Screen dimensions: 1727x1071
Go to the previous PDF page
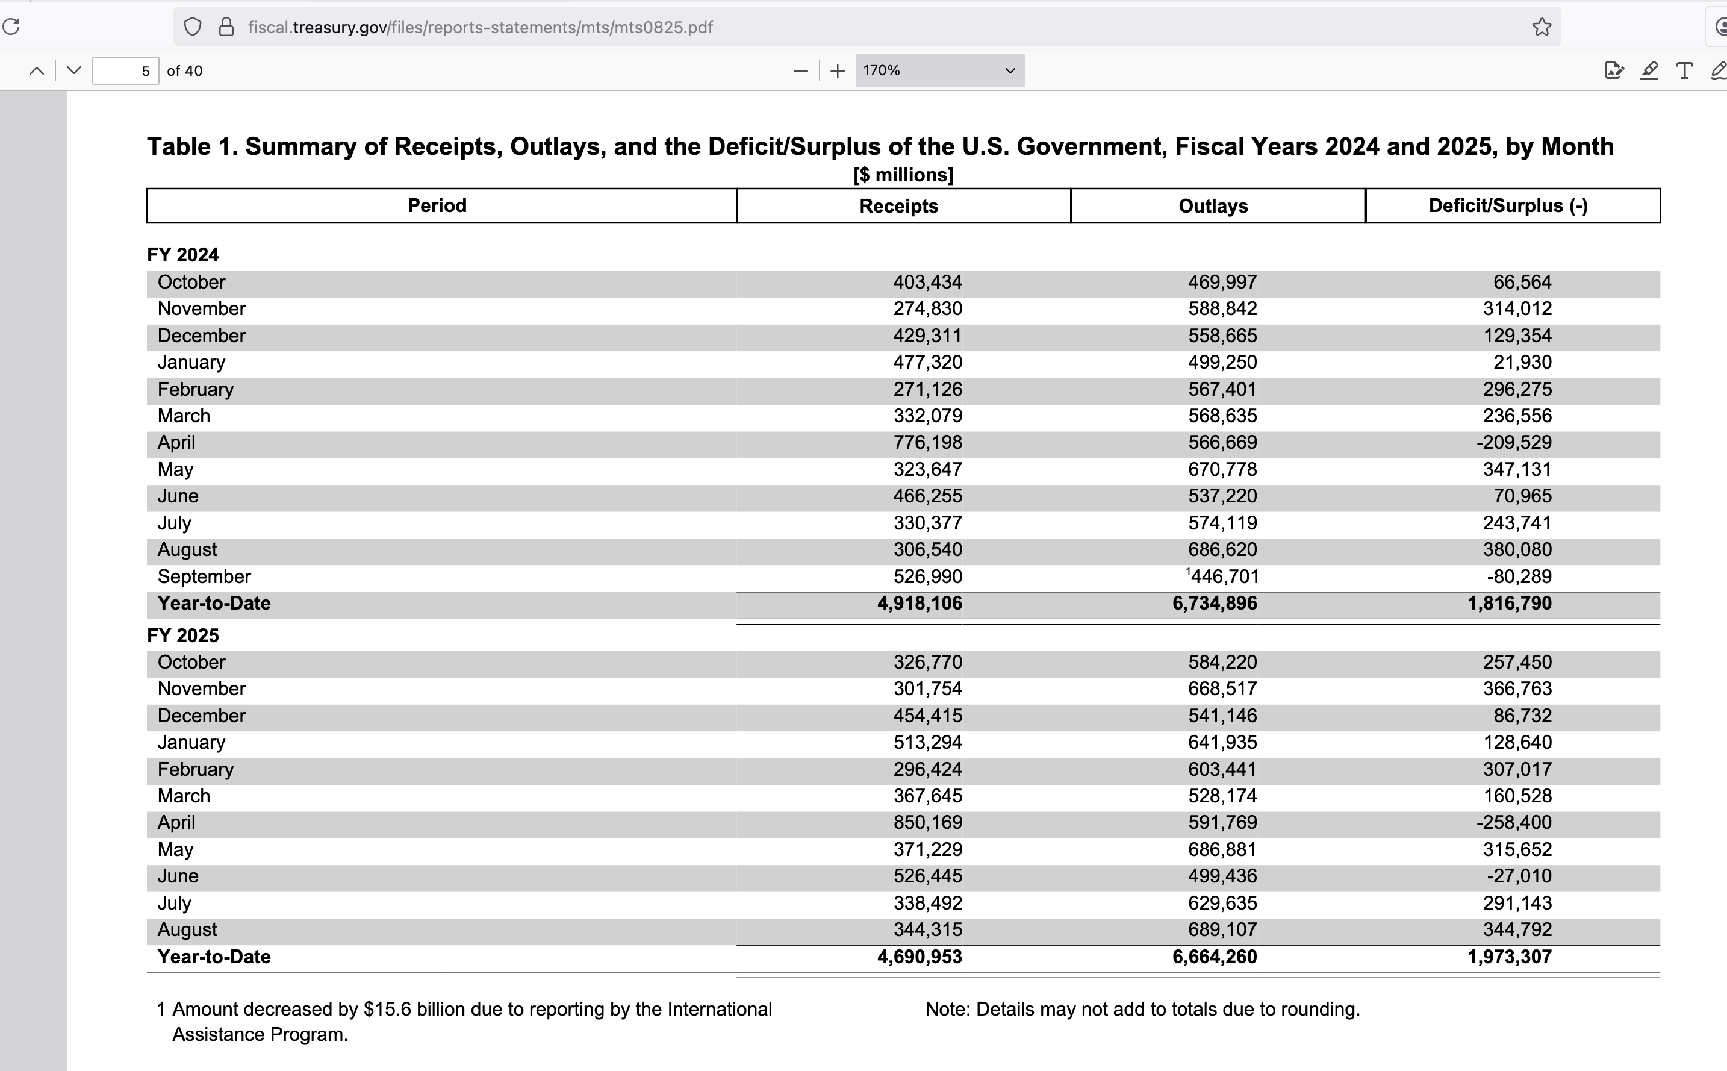pyautogui.click(x=37, y=71)
